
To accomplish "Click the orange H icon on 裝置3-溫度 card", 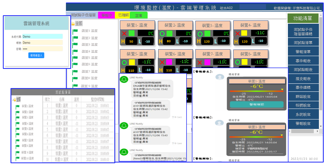I will tap(199, 41).
